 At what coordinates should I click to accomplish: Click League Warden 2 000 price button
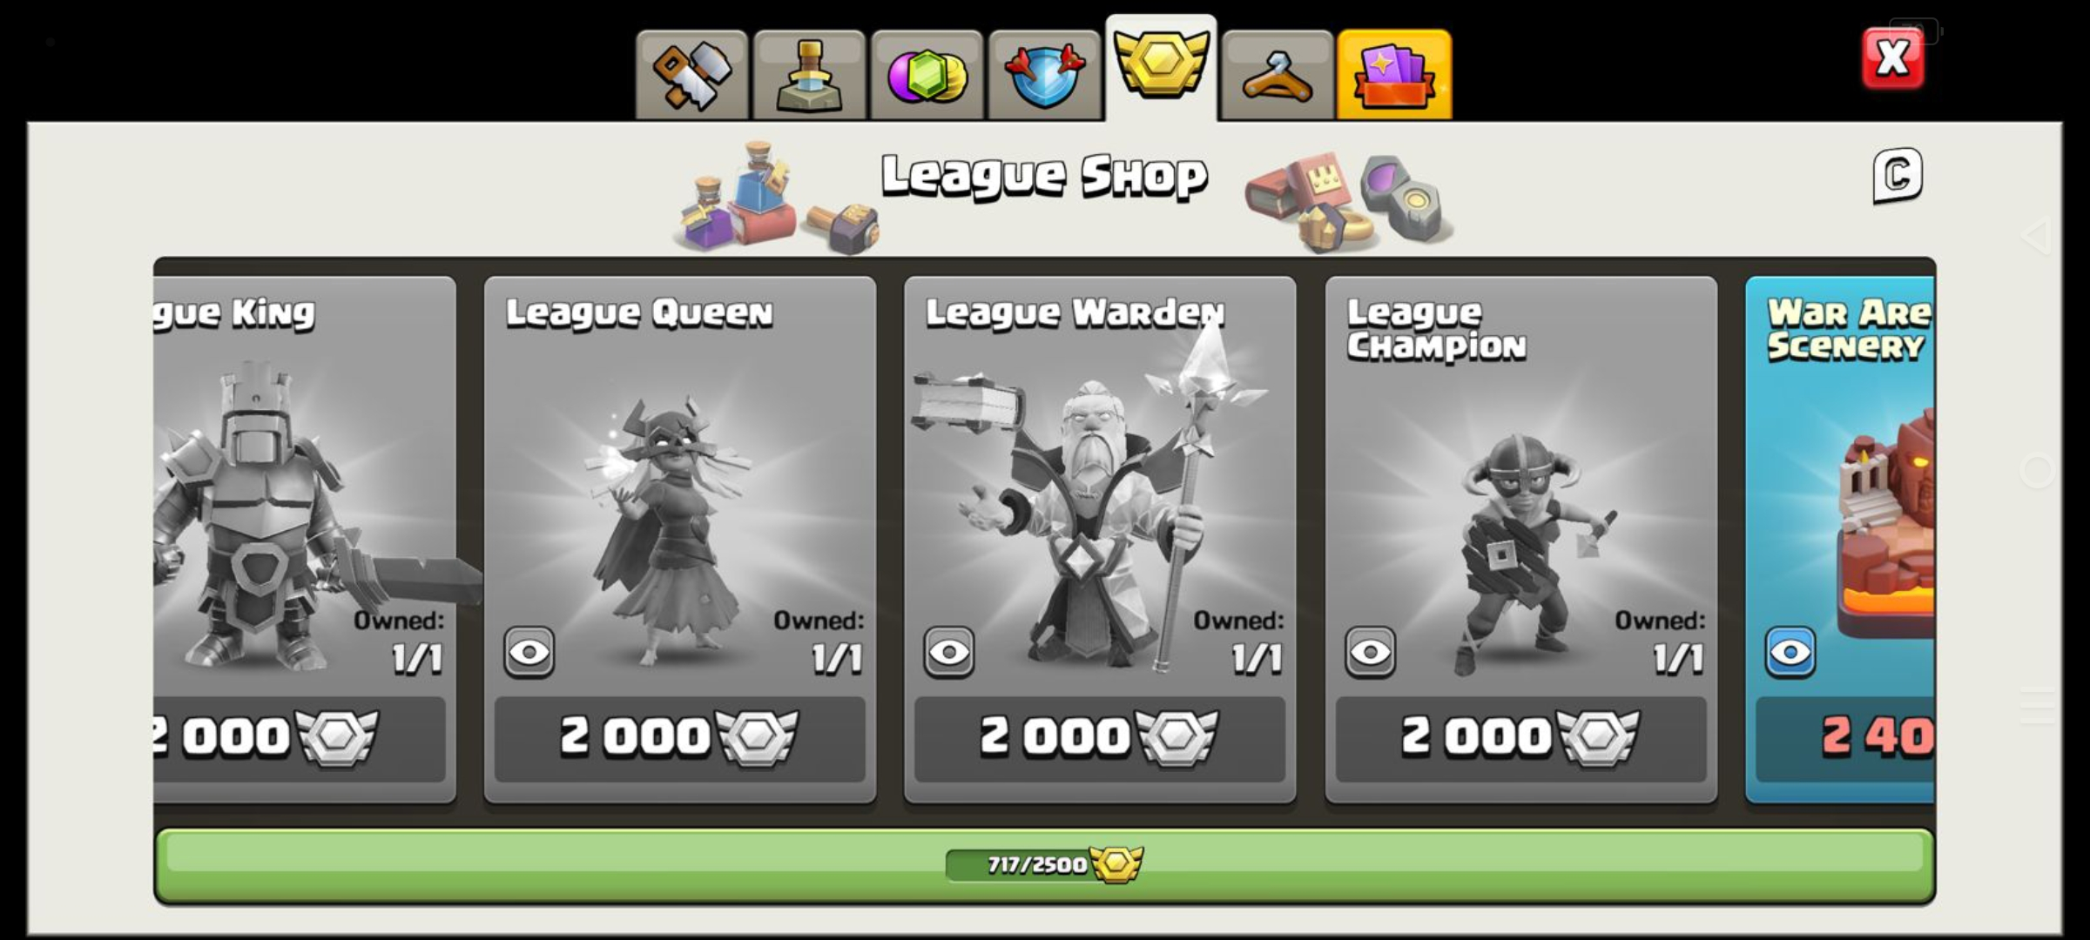[x=1100, y=738]
